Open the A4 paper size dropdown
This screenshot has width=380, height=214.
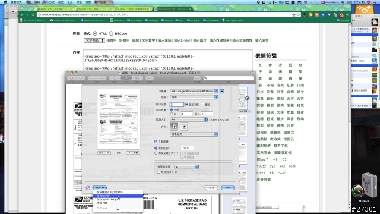click(189, 119)
